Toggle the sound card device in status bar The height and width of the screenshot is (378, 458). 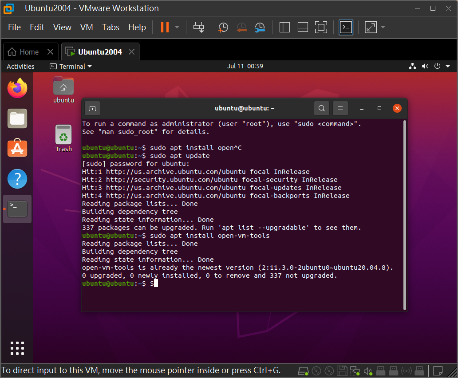(x=367, y=370)
